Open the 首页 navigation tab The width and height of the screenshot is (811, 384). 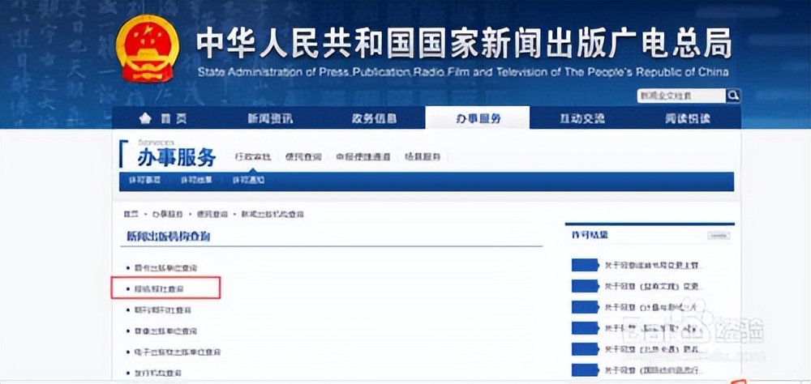[x=164, y=118]
